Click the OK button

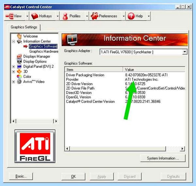[73, 177]
